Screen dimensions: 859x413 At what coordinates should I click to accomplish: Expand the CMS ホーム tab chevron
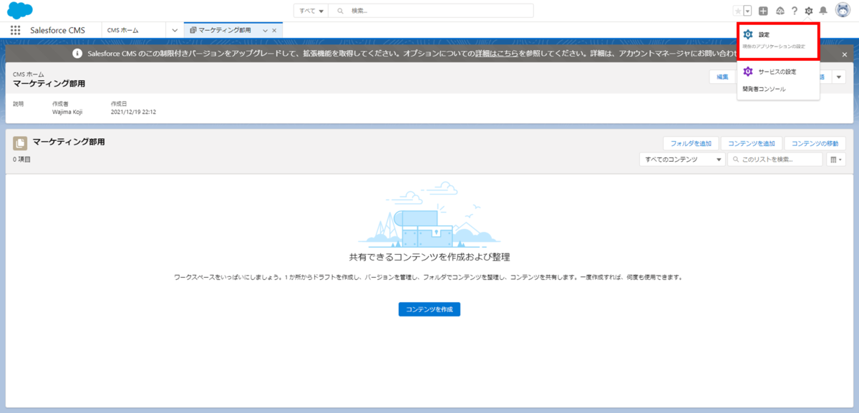point(175,30)
